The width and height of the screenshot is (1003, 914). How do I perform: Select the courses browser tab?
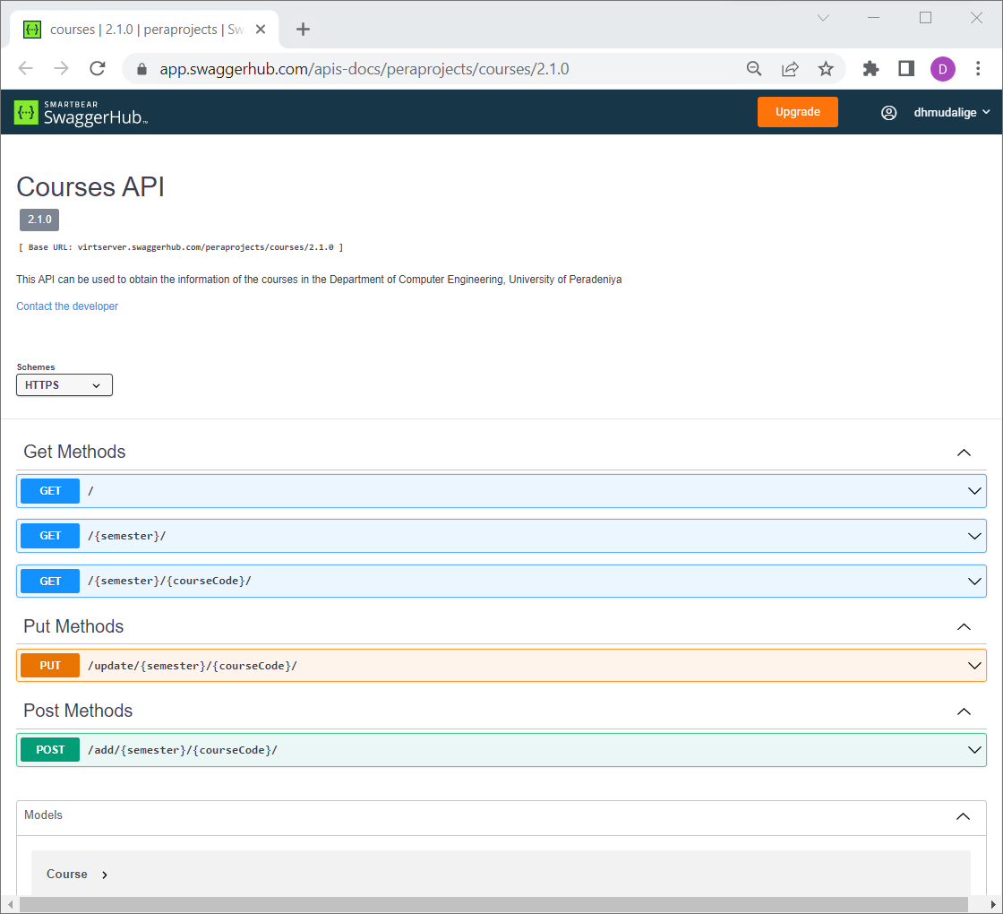coord(144,30)
